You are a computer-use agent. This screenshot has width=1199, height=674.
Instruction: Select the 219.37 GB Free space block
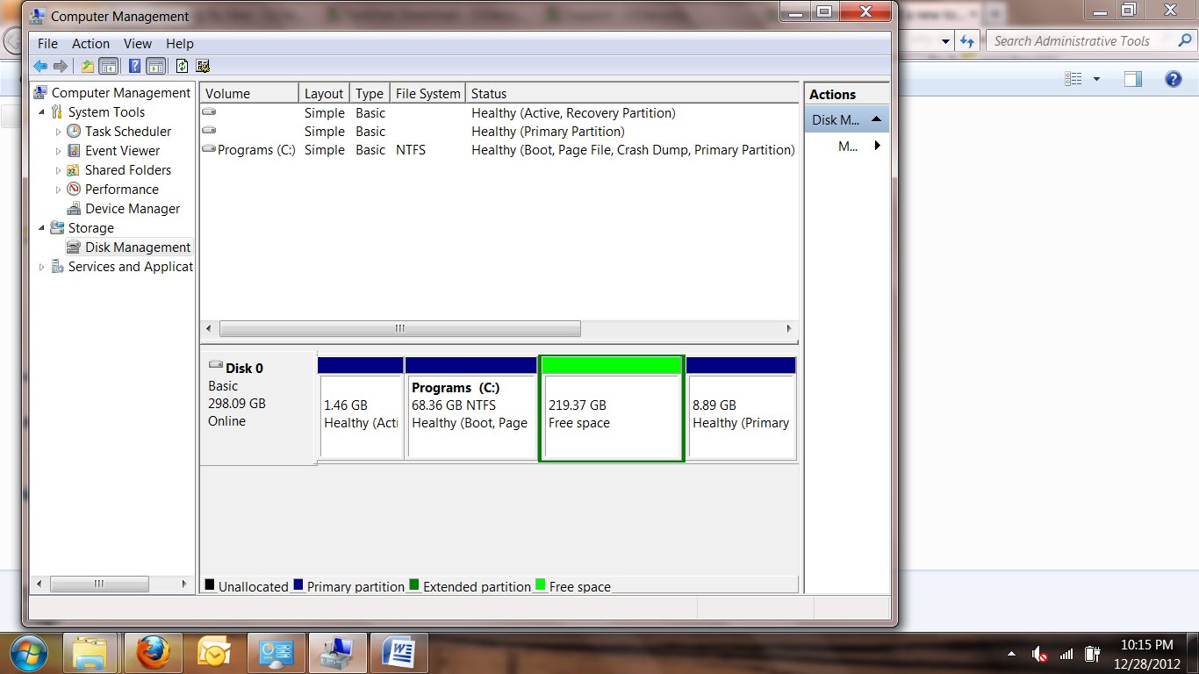pos(612,408)
